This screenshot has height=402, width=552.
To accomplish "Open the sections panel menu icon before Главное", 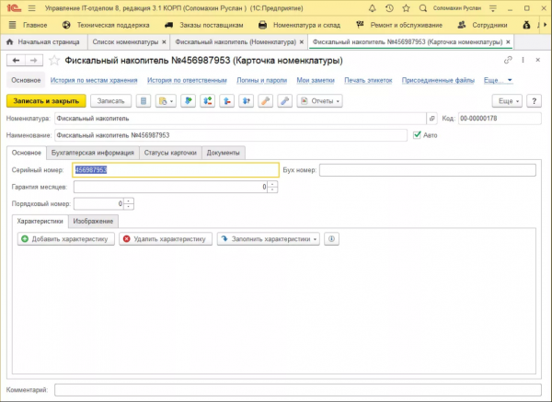I will point(12,25).
